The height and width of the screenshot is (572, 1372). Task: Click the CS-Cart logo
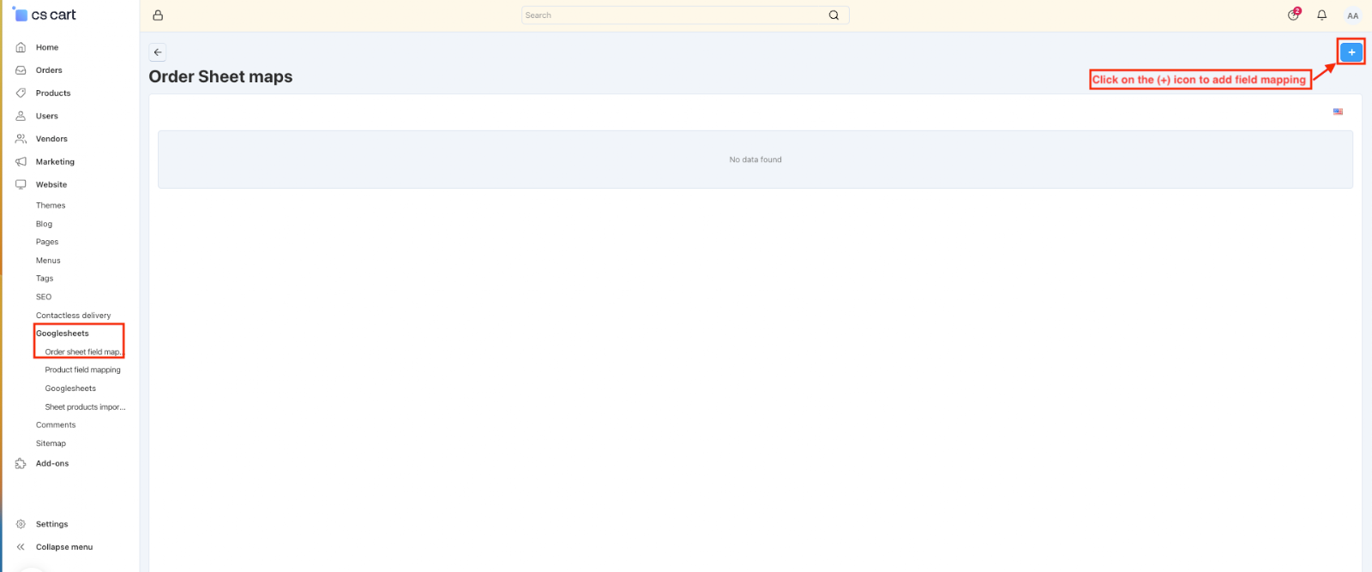(45, 15)
